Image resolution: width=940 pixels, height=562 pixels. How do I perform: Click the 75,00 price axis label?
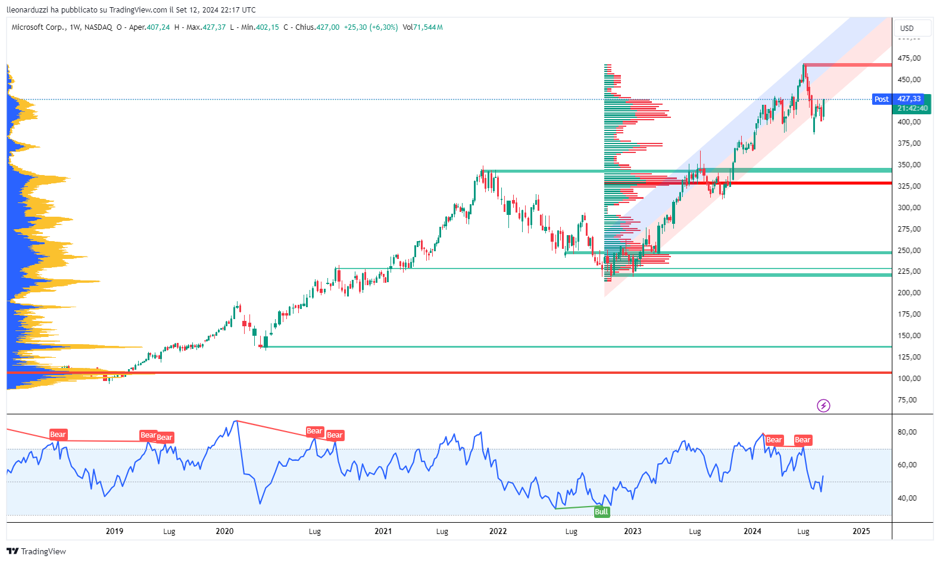907,399
